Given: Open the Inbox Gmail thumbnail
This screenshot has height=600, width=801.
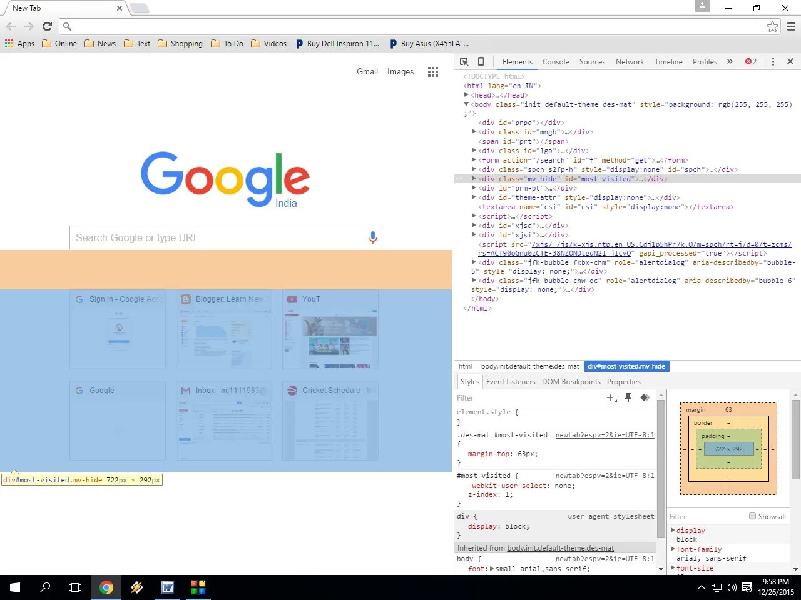Looking at the screenshot, I should (x=224, y=421).
